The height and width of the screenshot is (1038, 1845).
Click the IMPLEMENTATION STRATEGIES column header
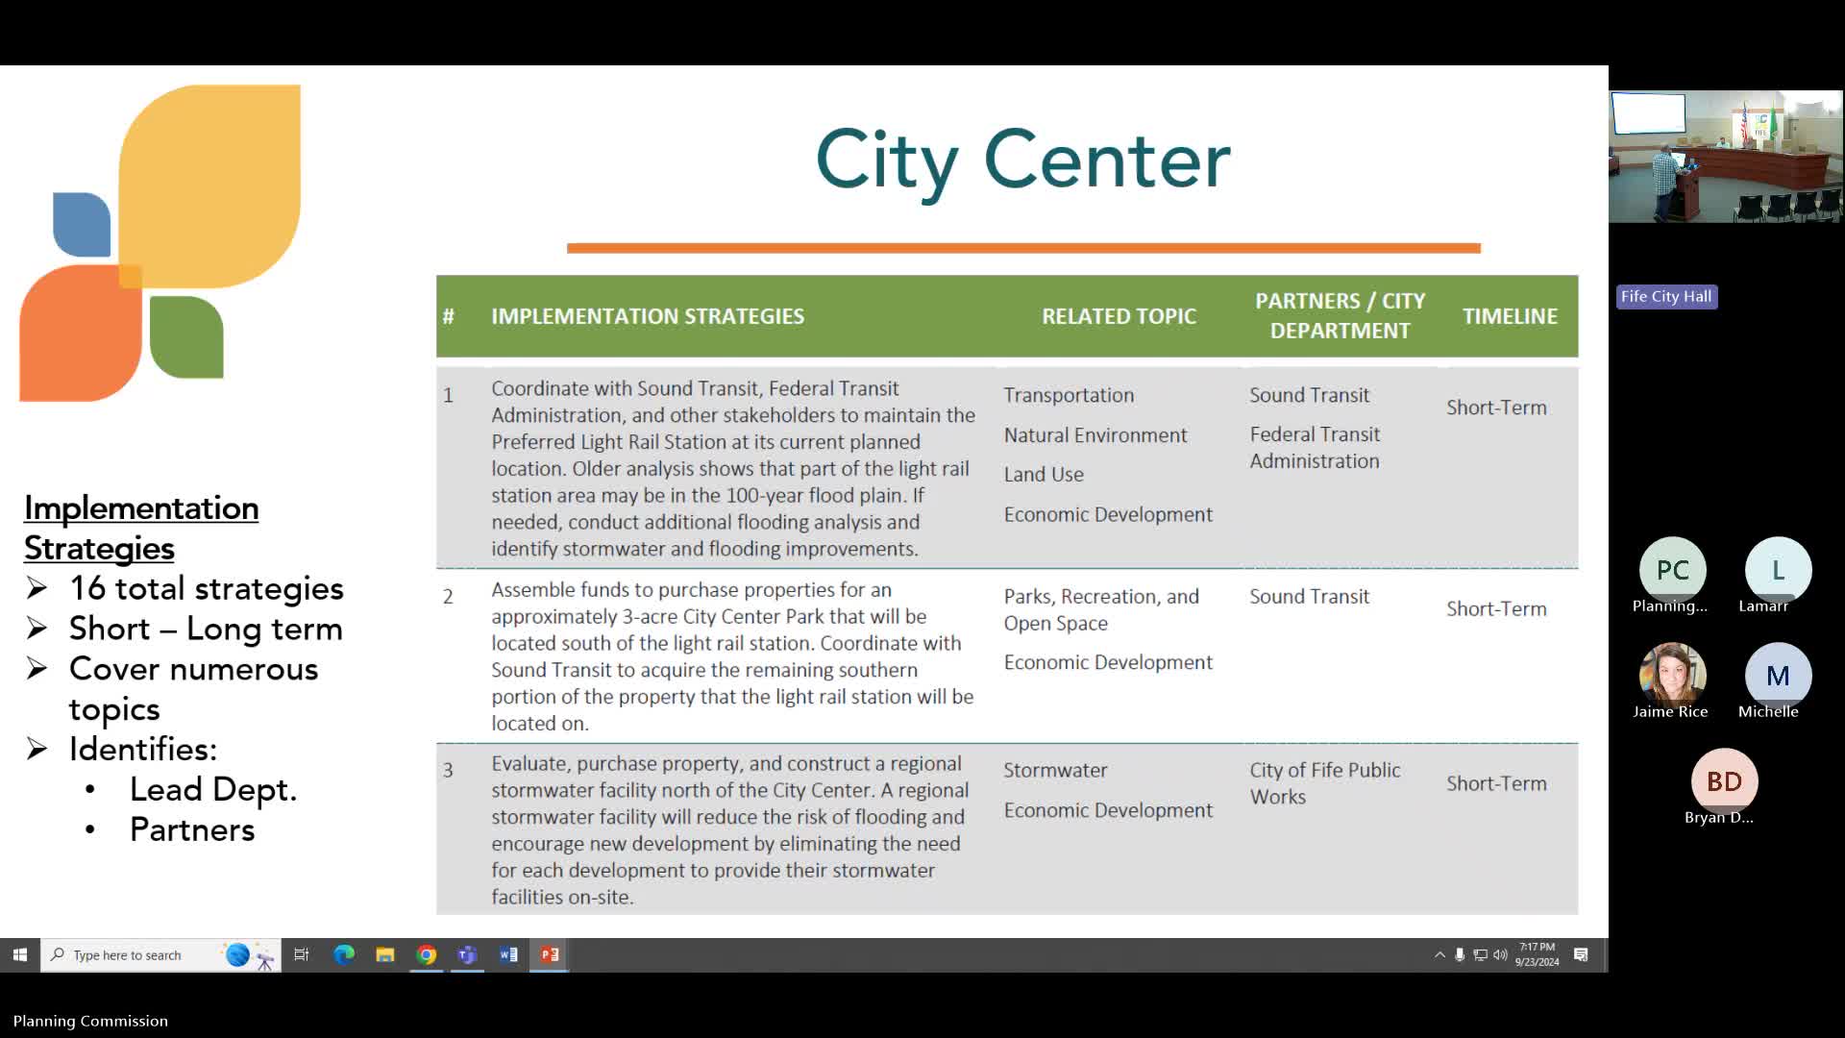tap(648, 316)
